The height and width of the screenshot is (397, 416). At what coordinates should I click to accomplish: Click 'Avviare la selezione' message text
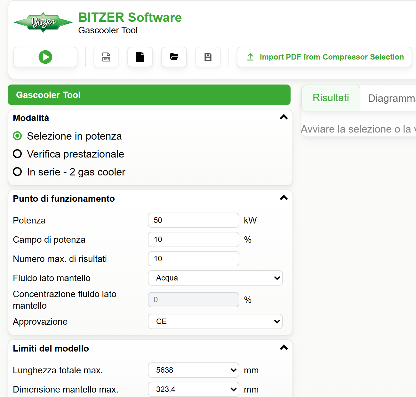pyautogui.click(x=358, y=129)
